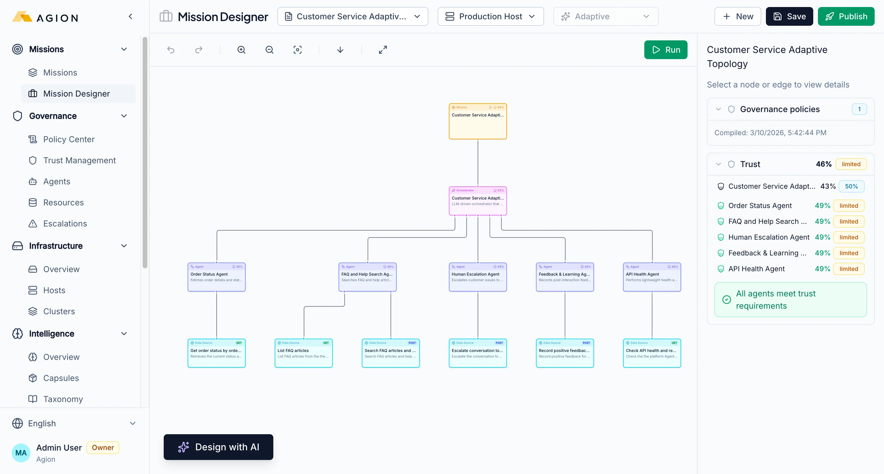The height and width of the screenshot is (474, 884).
Task: Click the Design with AI button
Action: [218, 447]
